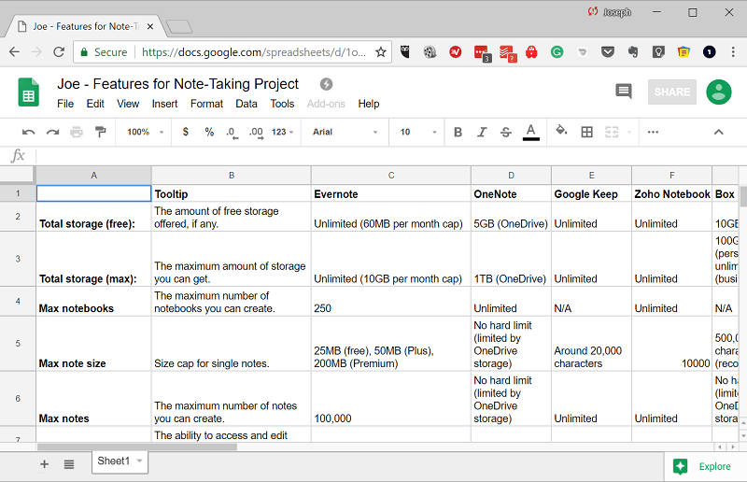This screenshot has height=482, width=747.
Task: Open the fill color paint bucket
Action: pos(562,131)
